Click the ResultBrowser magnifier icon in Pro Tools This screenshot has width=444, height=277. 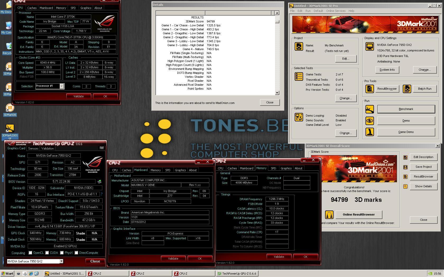coord(369,89)
